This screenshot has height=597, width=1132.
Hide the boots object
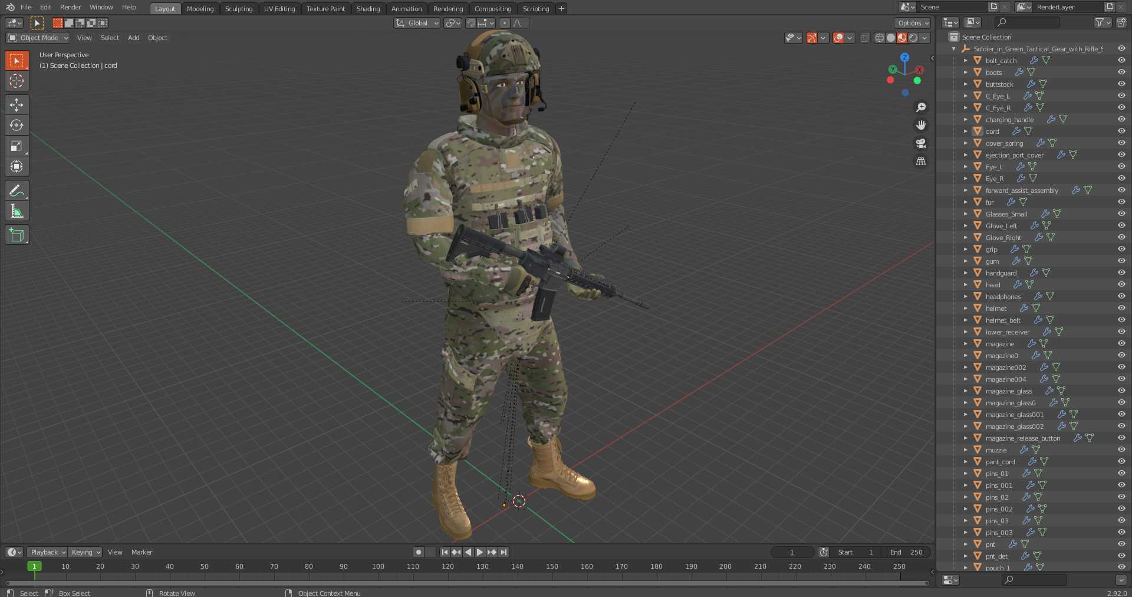(x=1121, y=72)
